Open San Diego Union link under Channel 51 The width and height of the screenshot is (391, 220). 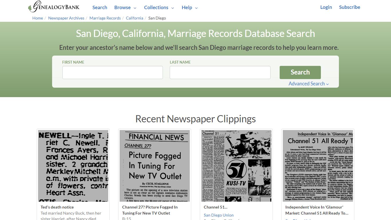click(219, 215)
